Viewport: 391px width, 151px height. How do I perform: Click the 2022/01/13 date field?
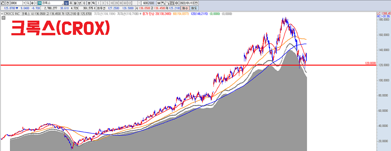click(x=187, y=3)
